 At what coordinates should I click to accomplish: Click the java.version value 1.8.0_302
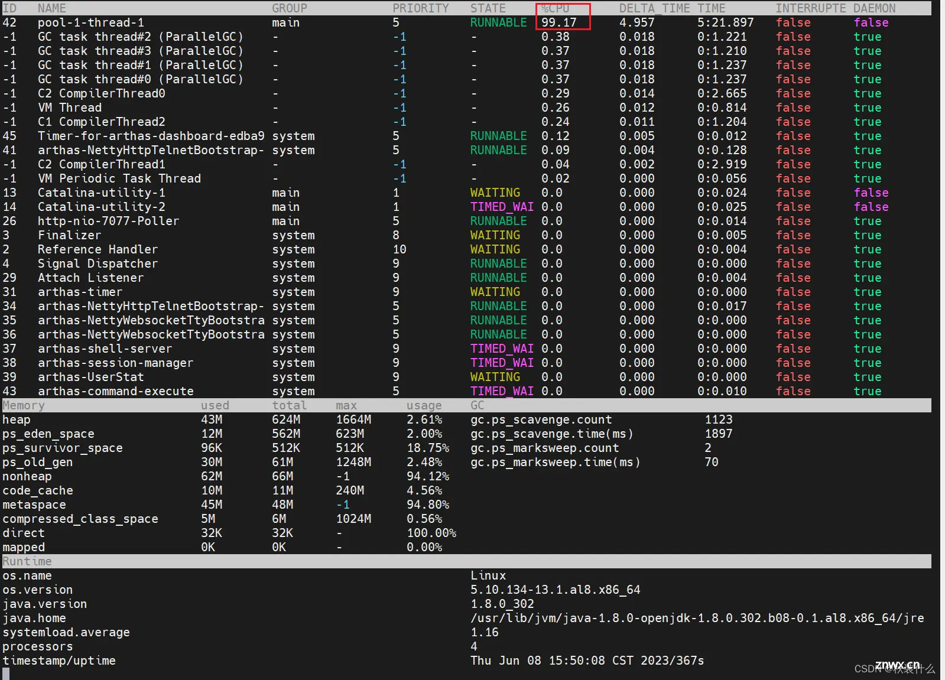[x=502, y=604]
